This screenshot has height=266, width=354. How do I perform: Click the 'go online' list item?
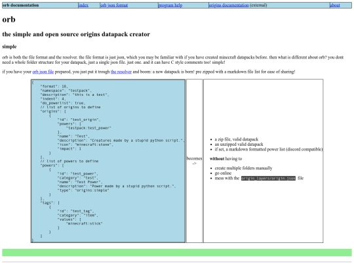pos(223,173)
